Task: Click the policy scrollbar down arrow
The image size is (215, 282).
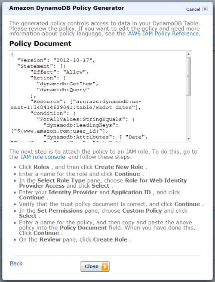Action: tap(188, 139)
